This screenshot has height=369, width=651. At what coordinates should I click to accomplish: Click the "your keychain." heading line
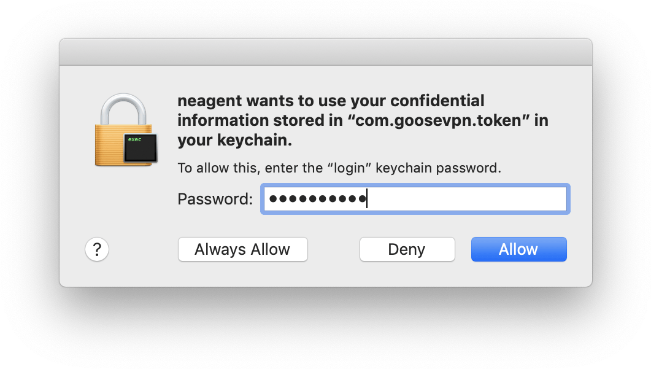[234, 141]
